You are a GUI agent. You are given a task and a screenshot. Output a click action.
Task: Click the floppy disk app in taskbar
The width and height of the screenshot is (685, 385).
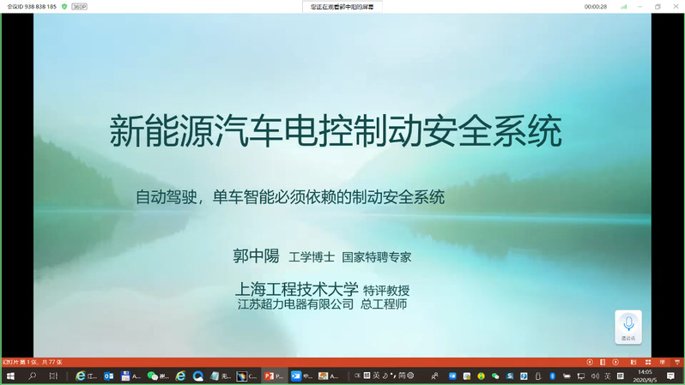tap(129, 376)
